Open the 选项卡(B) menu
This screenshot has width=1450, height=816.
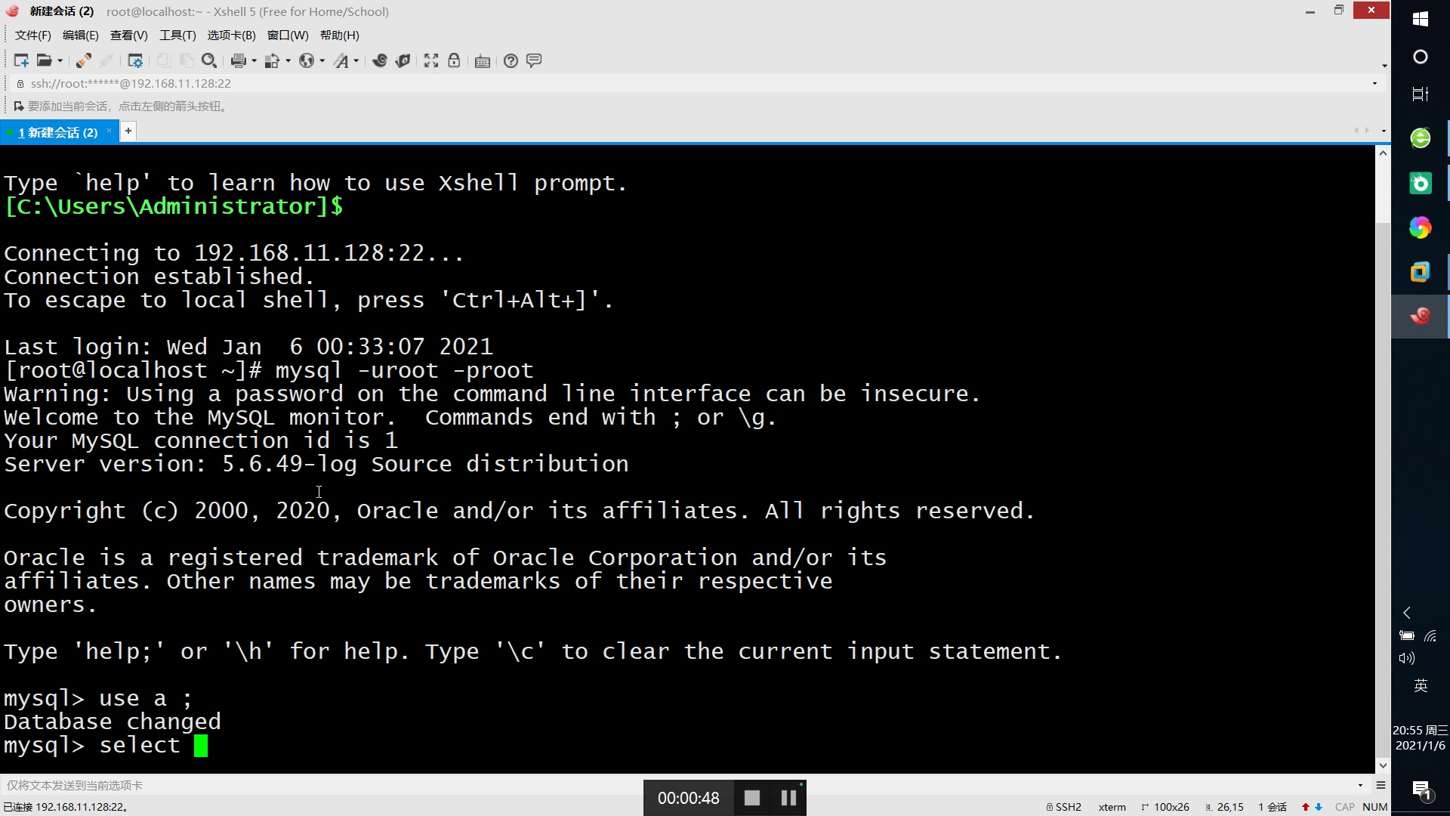pyautogui.click(x=232, y=36)
